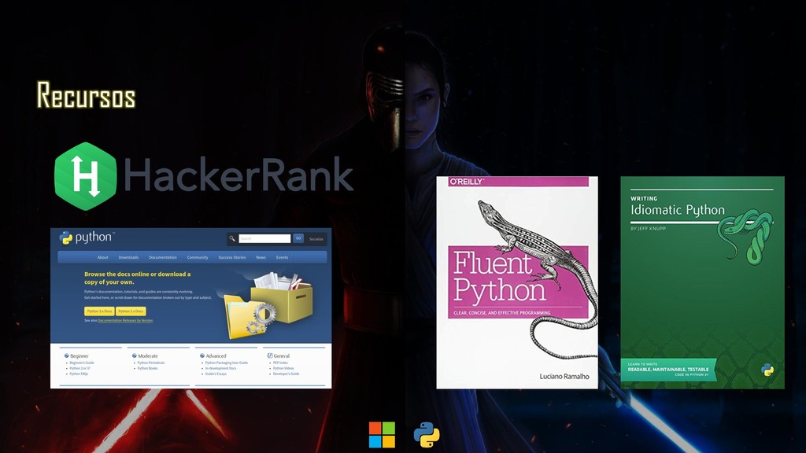
Task: Click the Luciano Ramalho author name
Action: (x=564, y=377)
